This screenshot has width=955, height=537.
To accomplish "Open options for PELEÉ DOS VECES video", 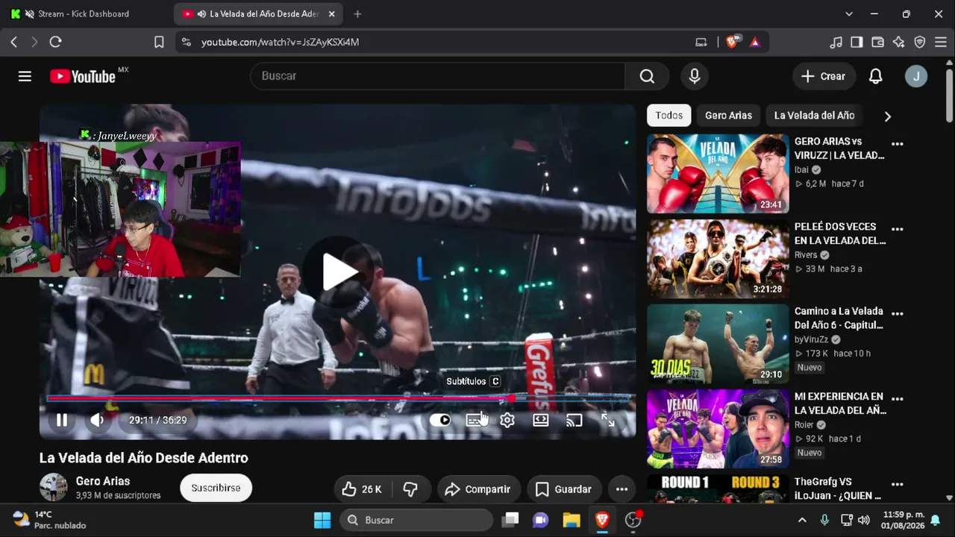I will pos(898,230).
